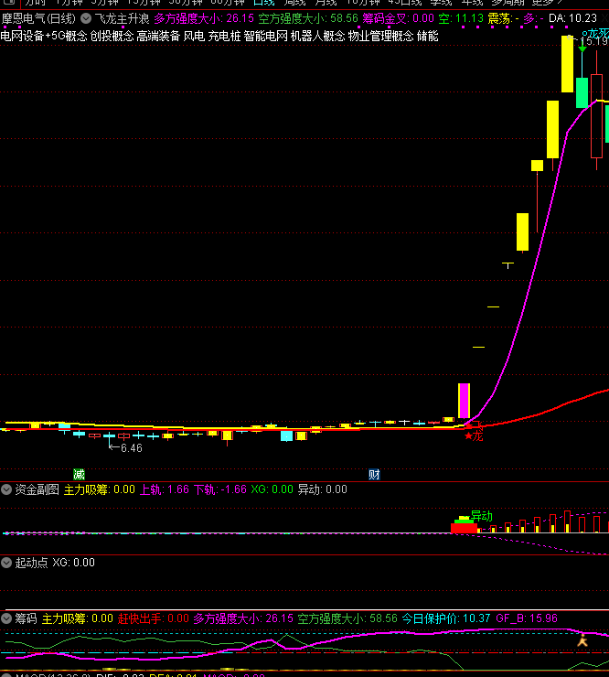Click the orange running figure icon in 筹码 panel

click(x=582, y=639)
